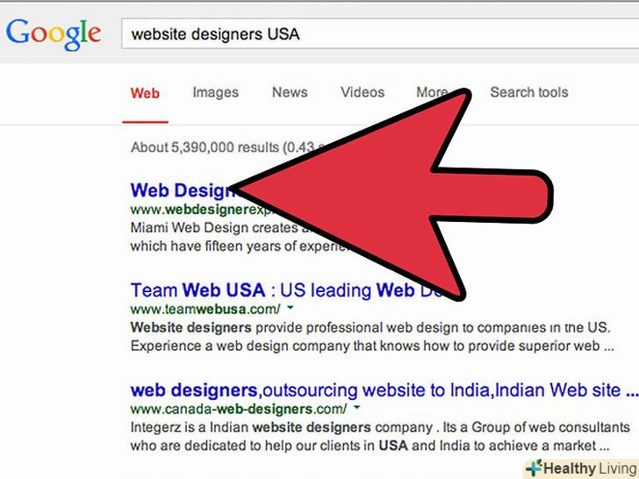The image size is (639, 479).
Task: Click the www.teamwebusa.com URL
Action: pos(205,310)
